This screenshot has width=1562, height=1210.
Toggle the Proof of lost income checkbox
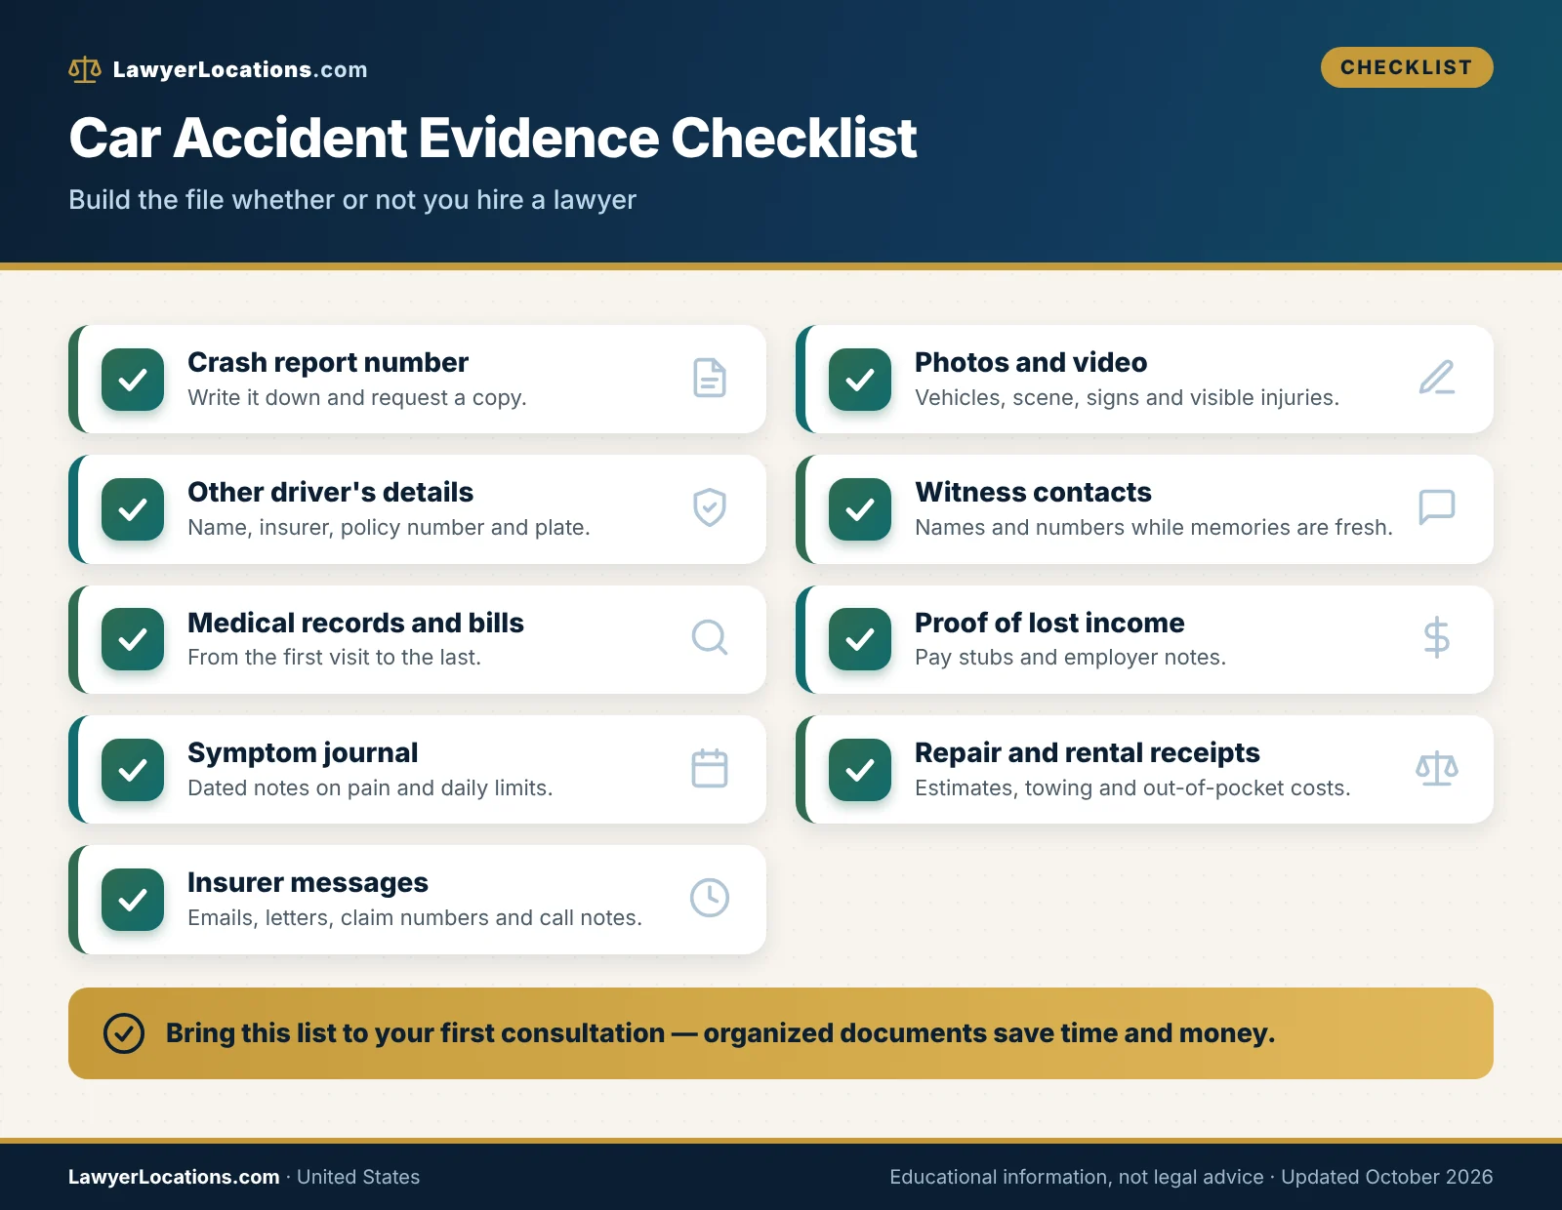click(860, 639)
